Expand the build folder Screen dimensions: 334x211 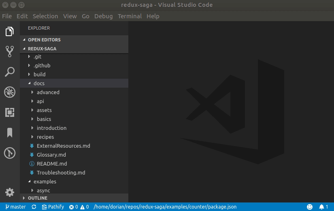click(x=74, y=75)
